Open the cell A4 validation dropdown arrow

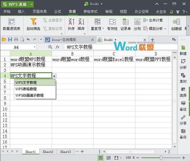(54, 76)
